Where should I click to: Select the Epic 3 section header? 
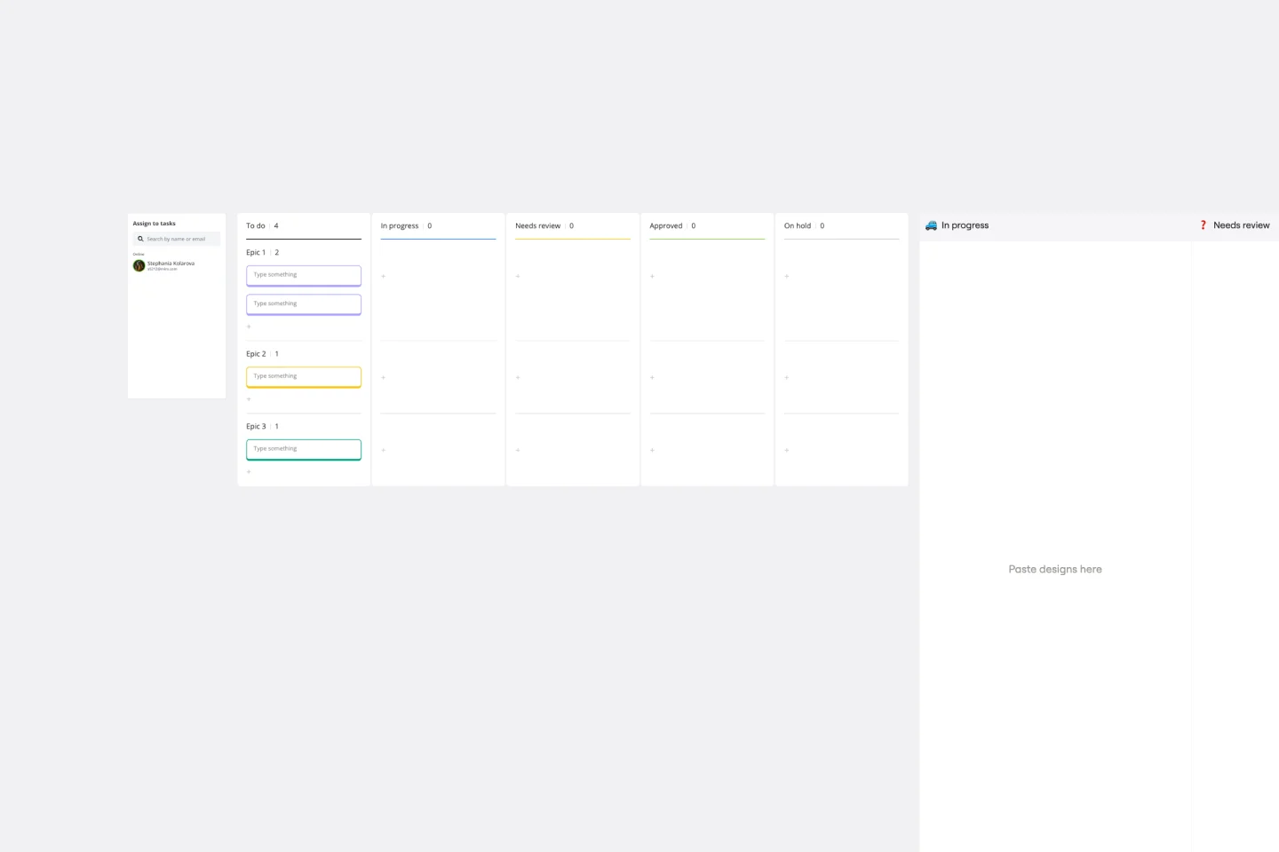click(x=256, y=426)
